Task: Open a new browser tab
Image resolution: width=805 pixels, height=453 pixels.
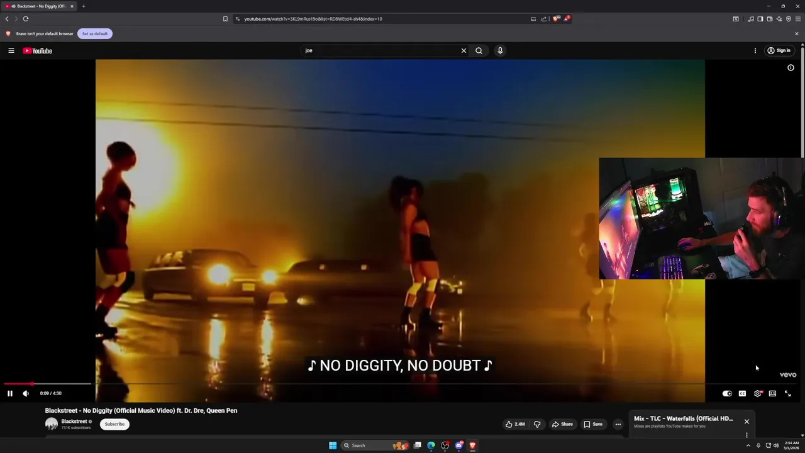Action: coord(83,6)
